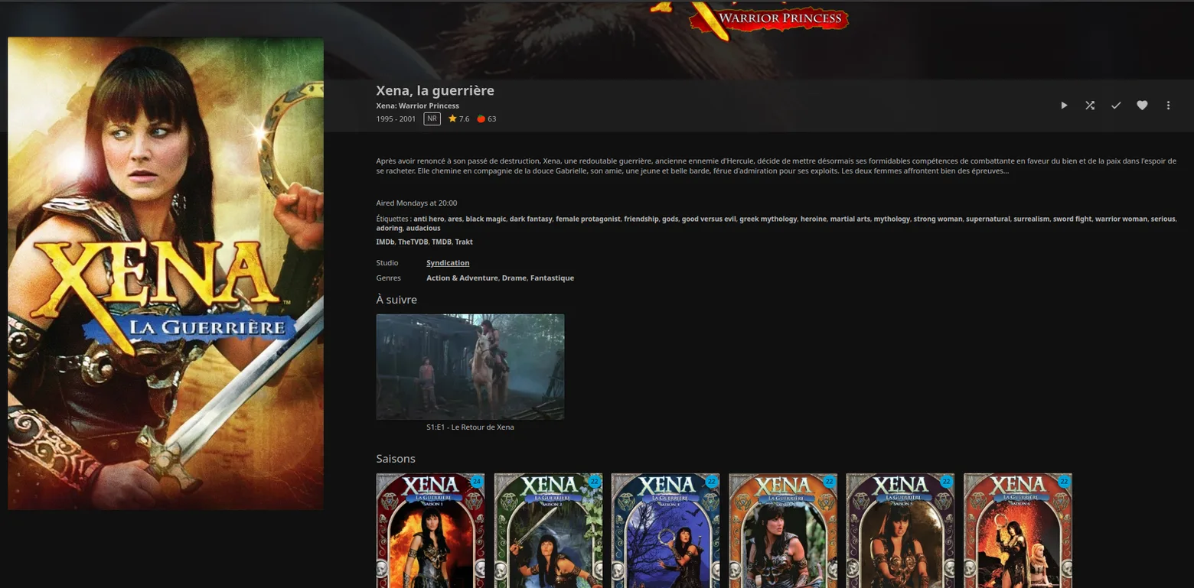
Task: Open the TMDB link
Action: (442, 242)
